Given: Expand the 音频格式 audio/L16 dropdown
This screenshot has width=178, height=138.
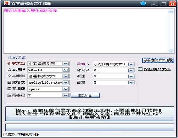Looking at the screenshot, I should [x=66, y=82].
